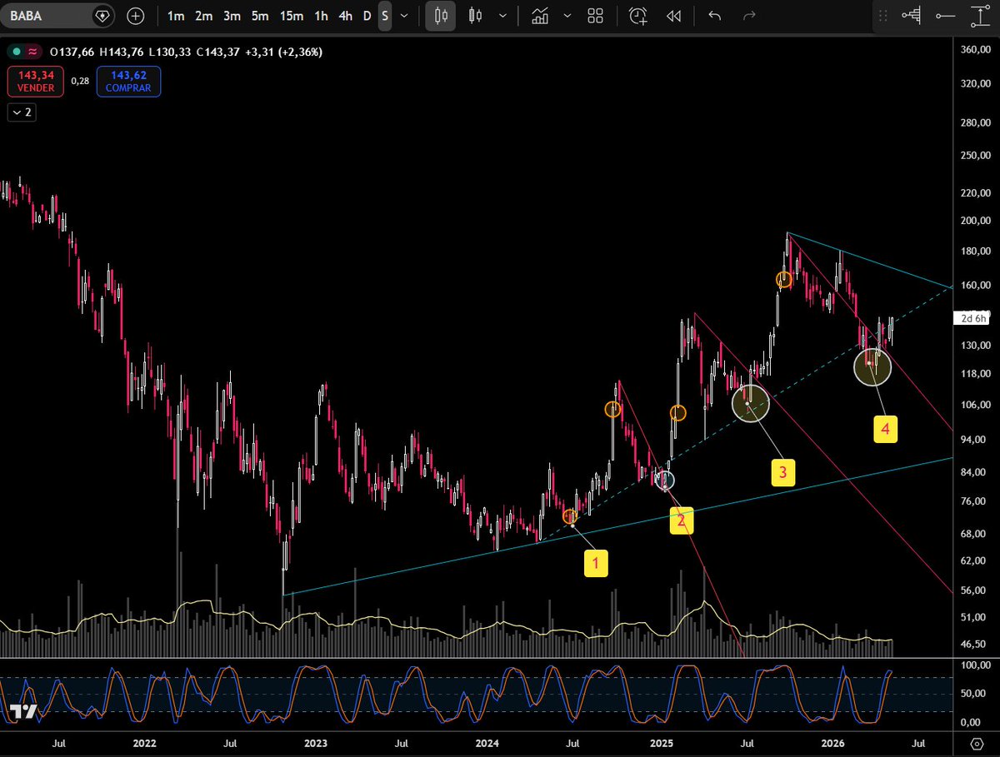This screenshot has width=1000, height=757.
Task: Switch to the 1m interval
Action: point(176,16)
